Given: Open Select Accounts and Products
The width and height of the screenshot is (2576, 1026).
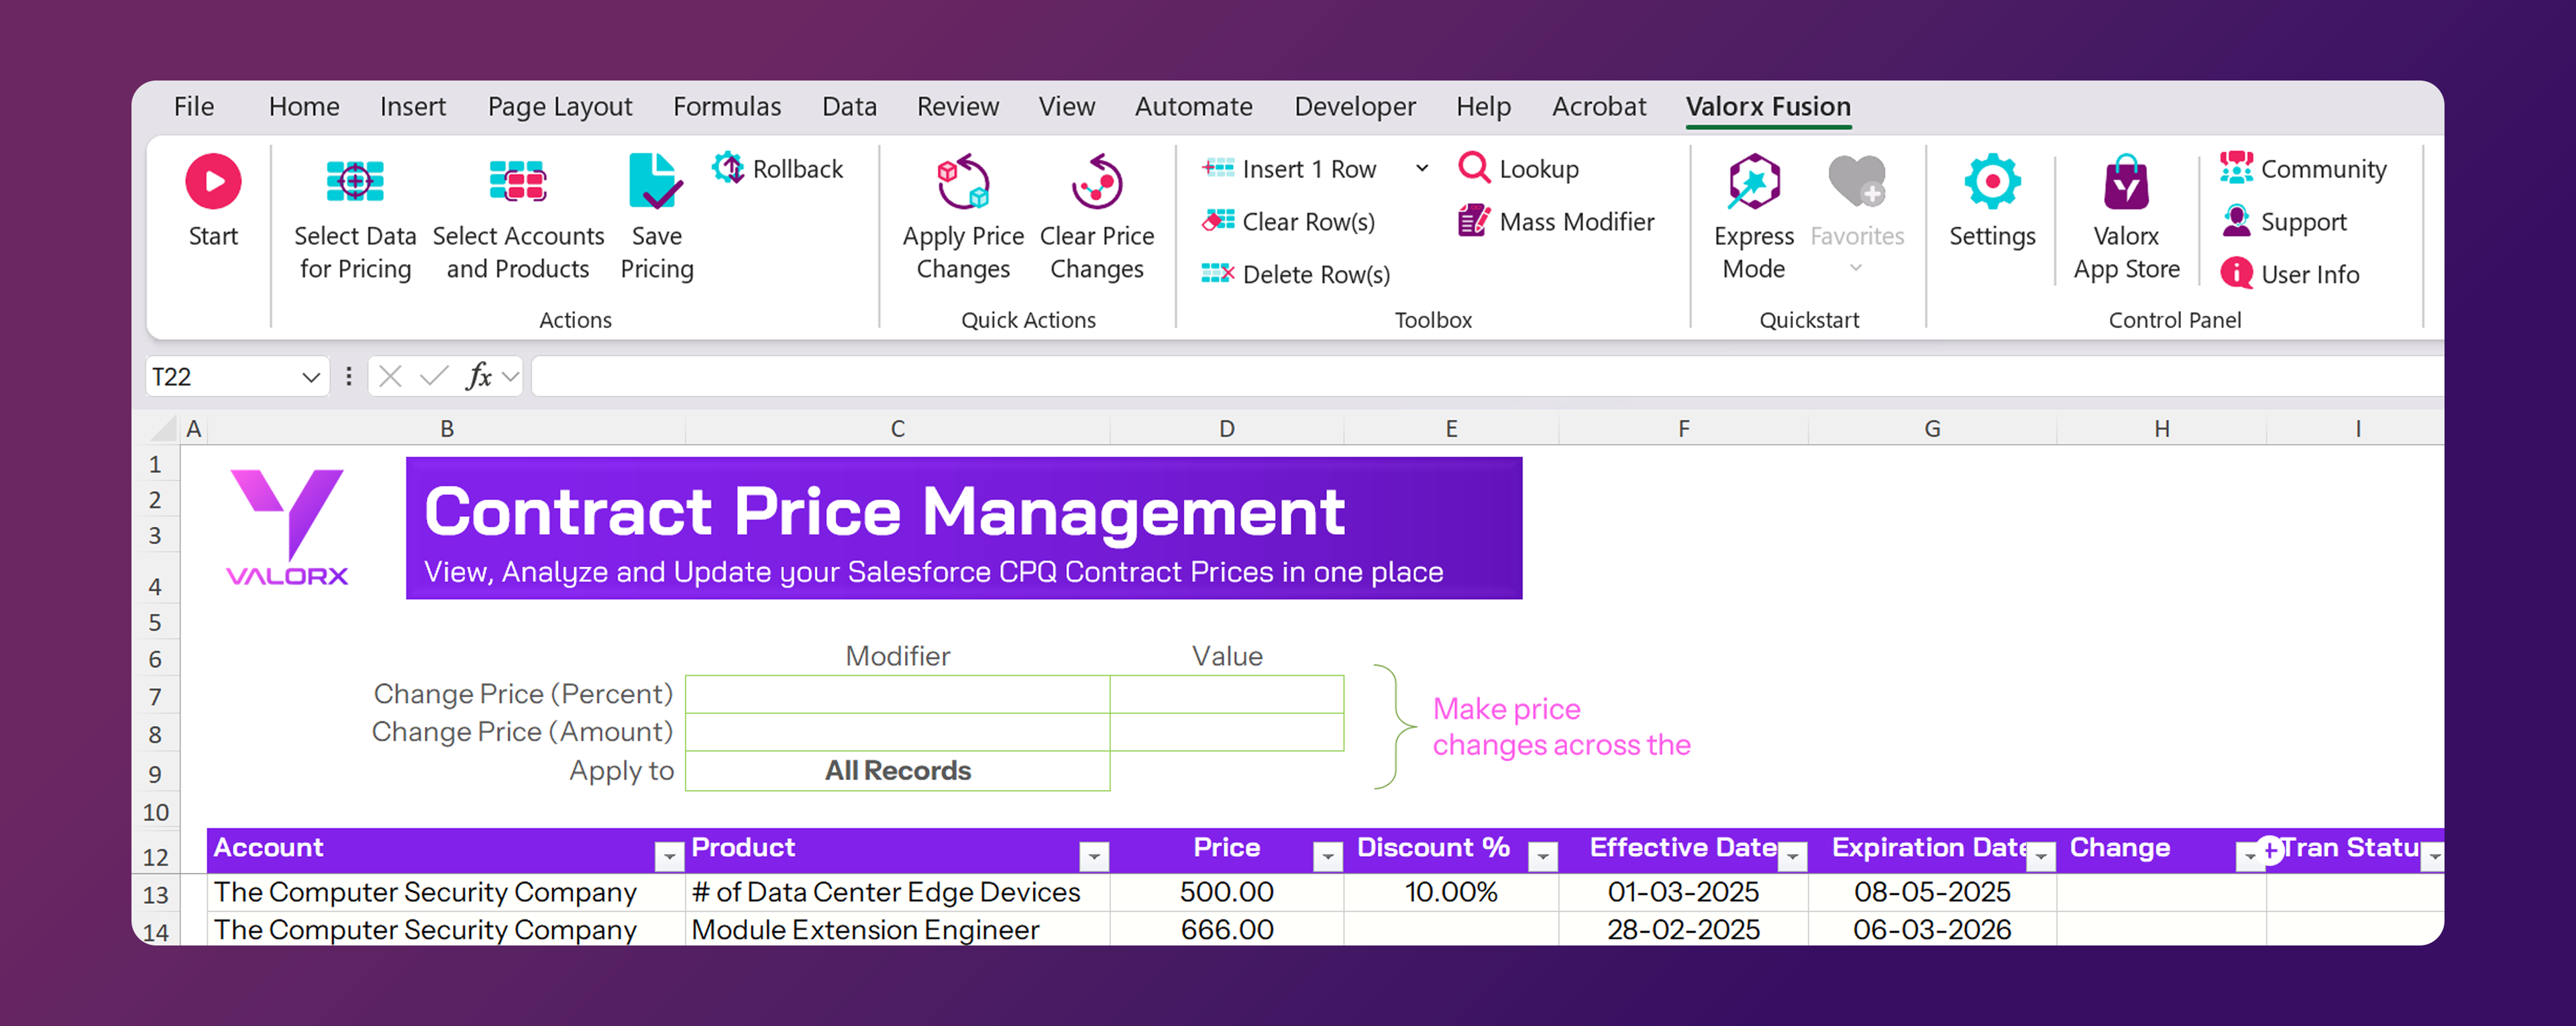Looking at the screenshot, I should click(517, 182).
